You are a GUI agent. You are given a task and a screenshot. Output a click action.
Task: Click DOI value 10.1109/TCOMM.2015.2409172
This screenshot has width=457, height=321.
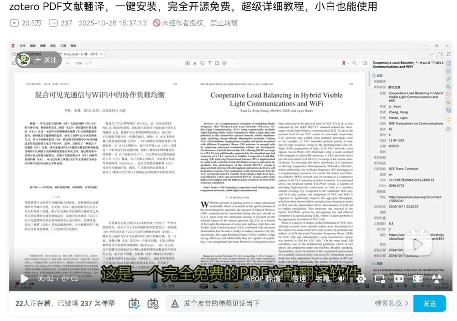(411, 180)
